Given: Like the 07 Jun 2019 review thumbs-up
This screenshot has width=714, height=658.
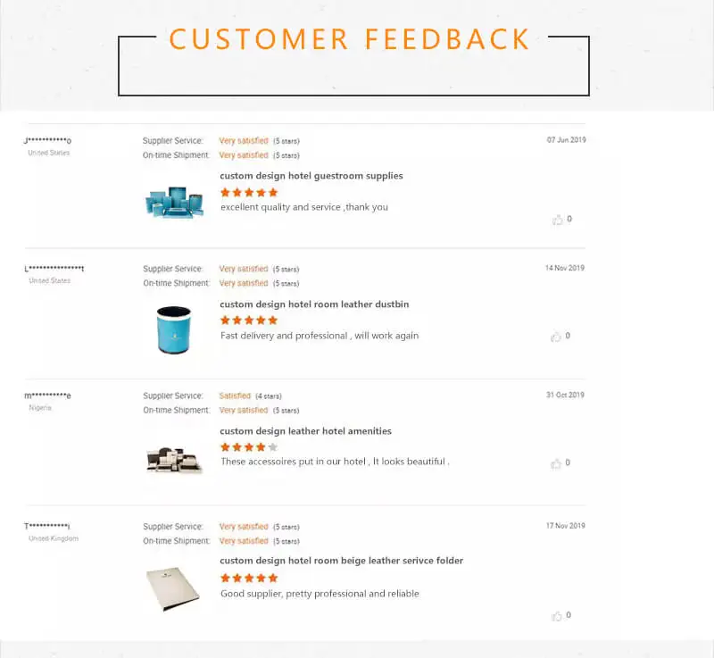Looking at the screenshot, I should coord(557,220).
